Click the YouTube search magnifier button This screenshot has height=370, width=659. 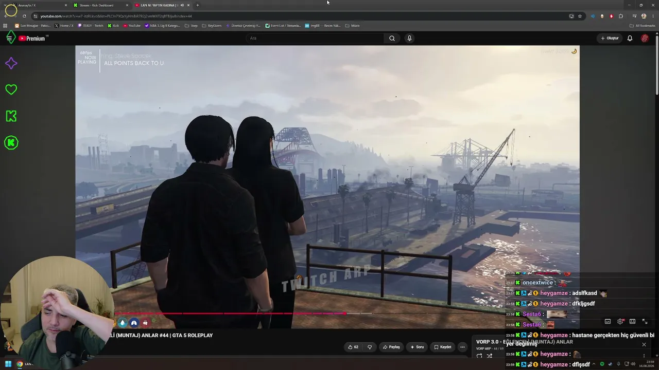click(392, 38)
